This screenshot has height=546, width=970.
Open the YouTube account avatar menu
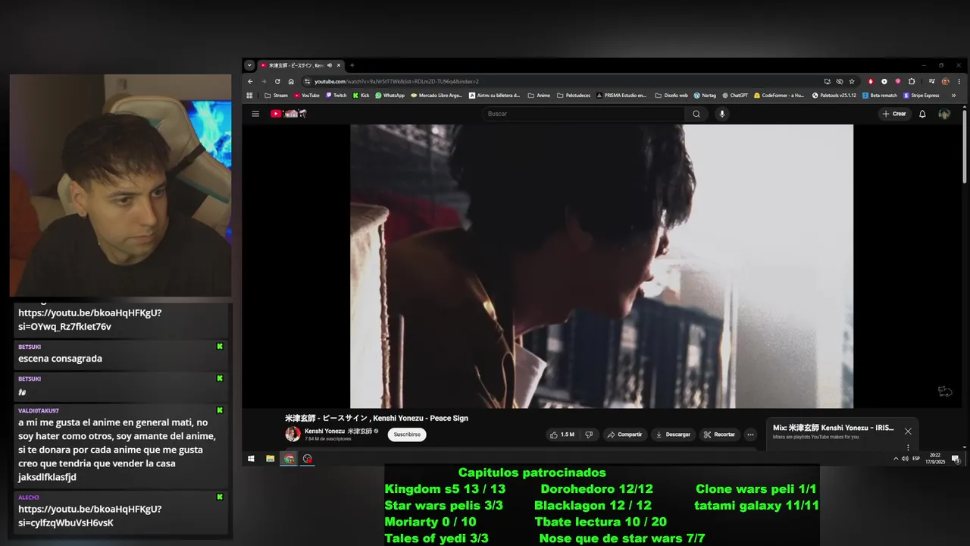[944, 114]
